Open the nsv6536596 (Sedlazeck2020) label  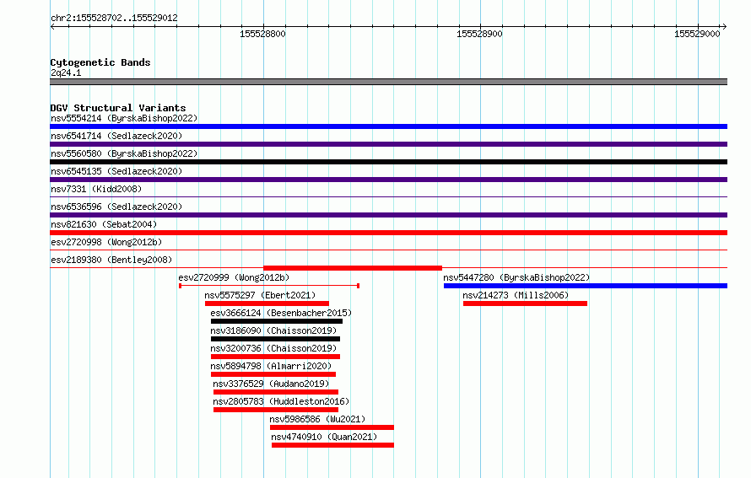[116, 207]
